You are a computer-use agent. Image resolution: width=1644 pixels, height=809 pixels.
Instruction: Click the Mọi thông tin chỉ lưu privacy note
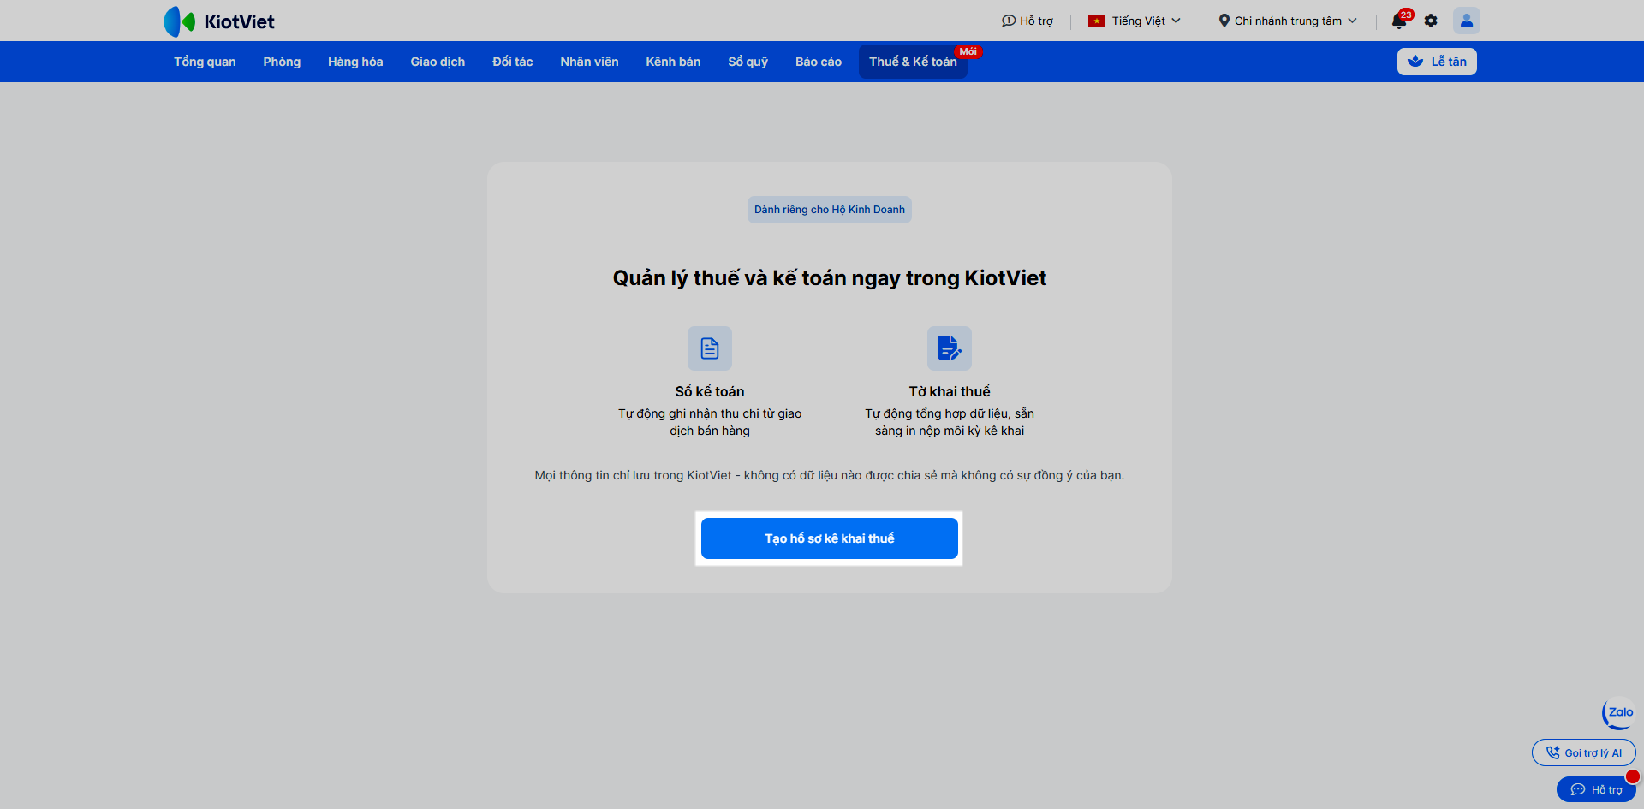tap(830, 475)
